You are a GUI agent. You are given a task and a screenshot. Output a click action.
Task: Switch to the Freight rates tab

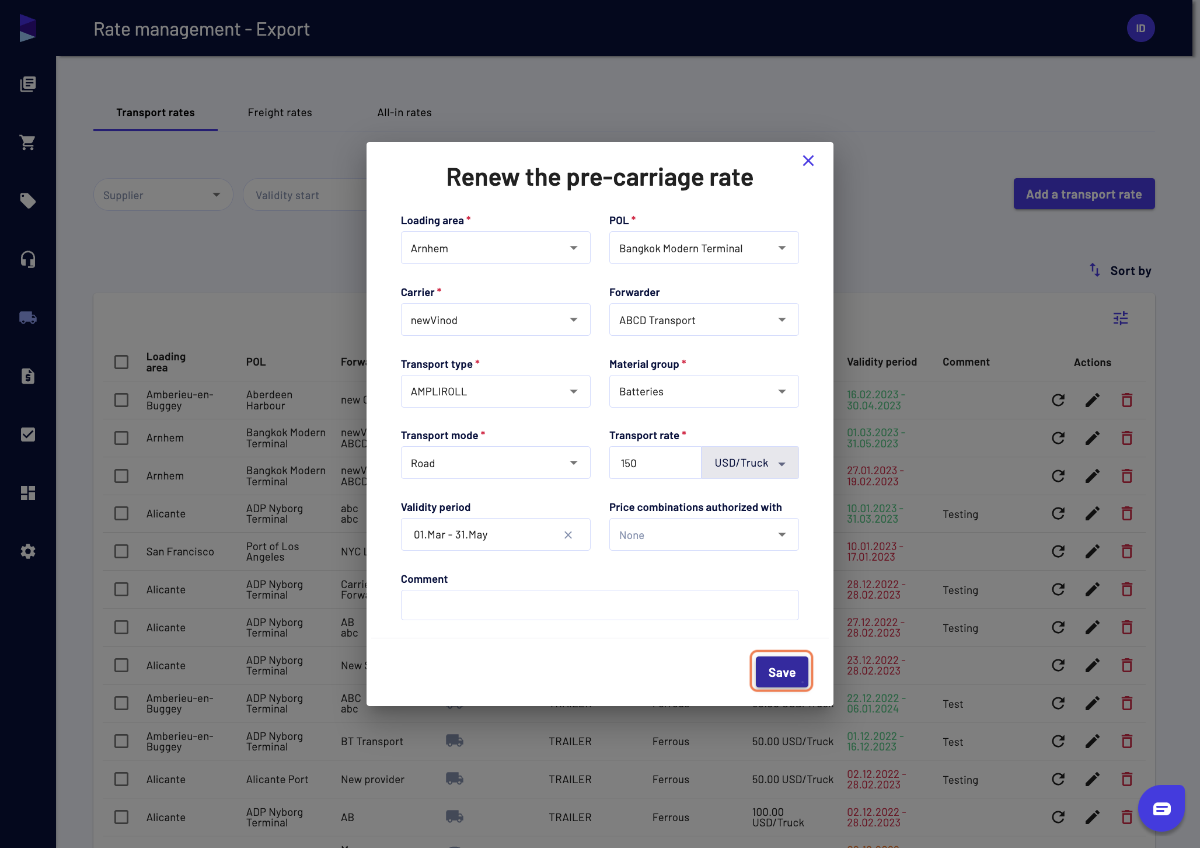280,113
